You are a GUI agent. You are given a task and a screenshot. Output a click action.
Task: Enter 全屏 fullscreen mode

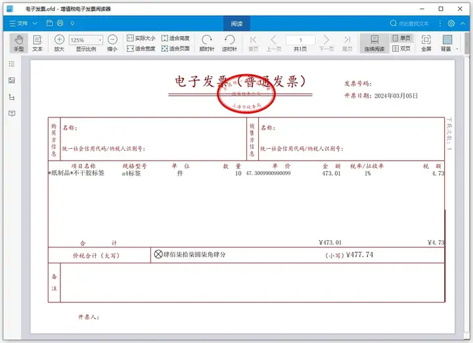pyautogui.click(x=426, y=43)
